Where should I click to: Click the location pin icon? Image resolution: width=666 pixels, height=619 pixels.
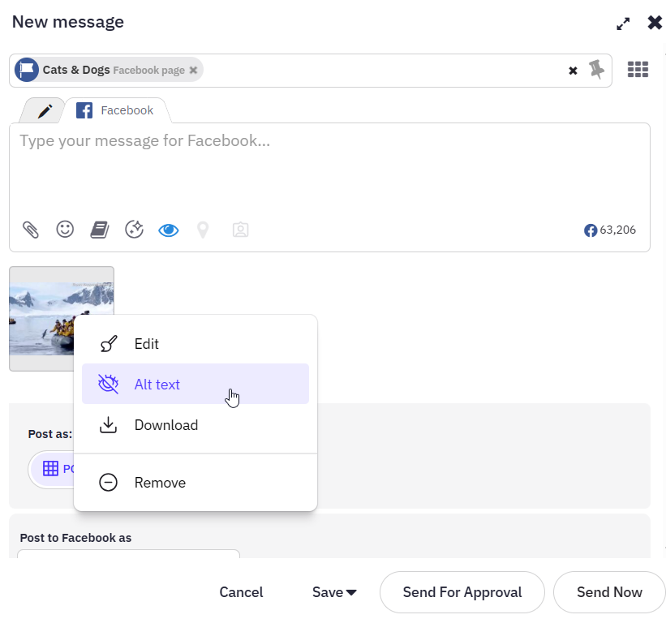tap(203, 230)
